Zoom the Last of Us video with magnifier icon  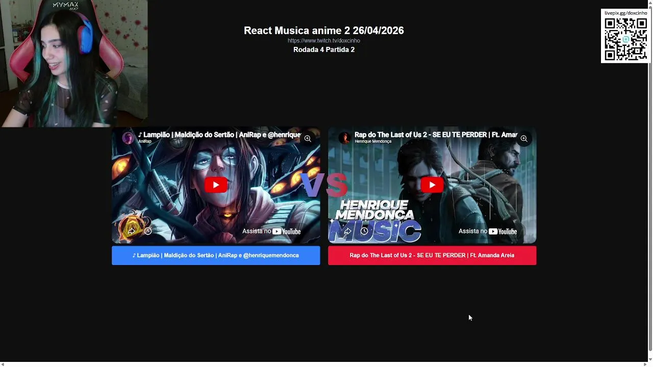click(524, 139)
